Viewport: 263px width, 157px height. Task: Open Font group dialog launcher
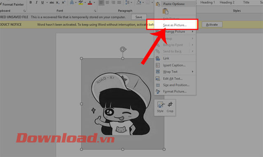pos(95,11)
